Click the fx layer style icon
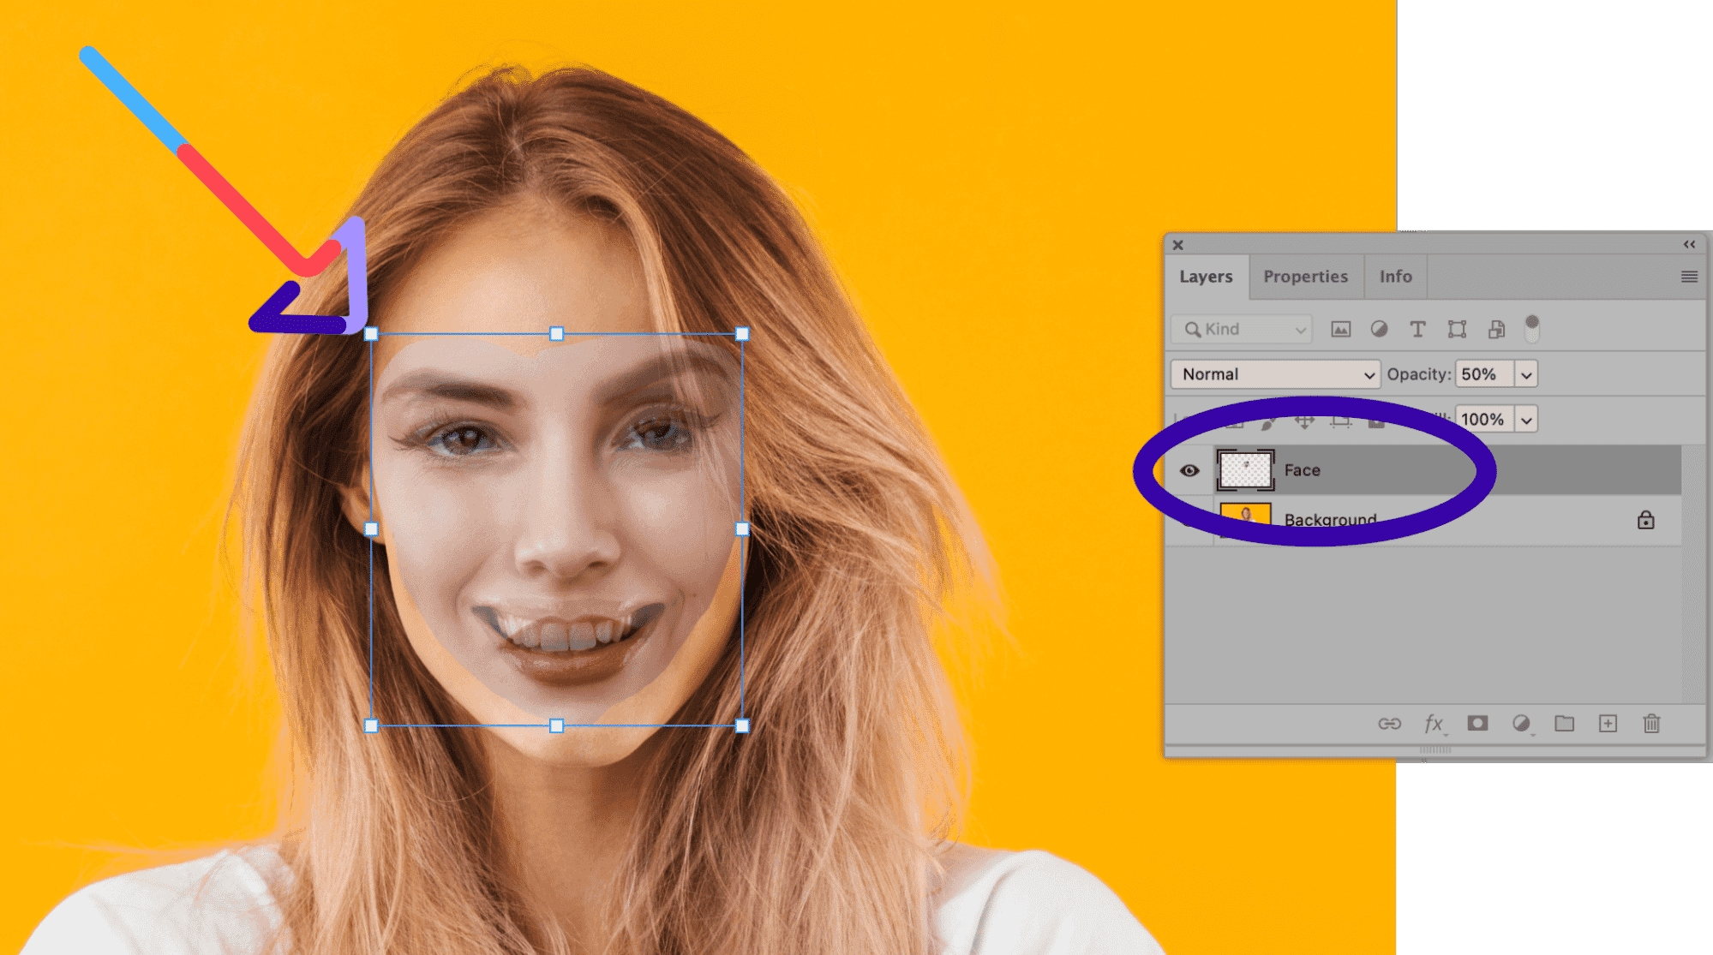This screenshot has width=1713, height=955. [1434, 725]
